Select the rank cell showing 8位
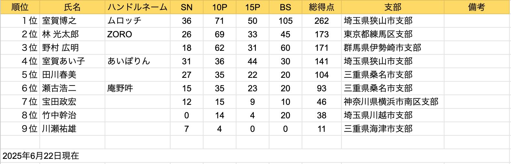The image size is (511, 164). tap(20, 115)
